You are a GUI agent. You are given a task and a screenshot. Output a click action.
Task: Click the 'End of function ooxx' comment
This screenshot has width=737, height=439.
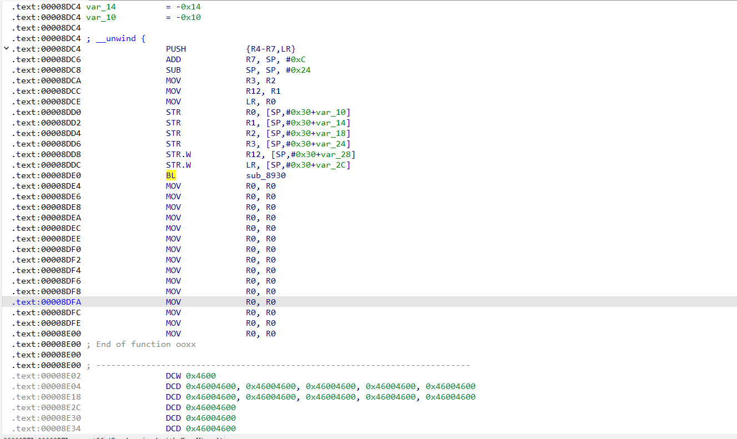[145, 344]
